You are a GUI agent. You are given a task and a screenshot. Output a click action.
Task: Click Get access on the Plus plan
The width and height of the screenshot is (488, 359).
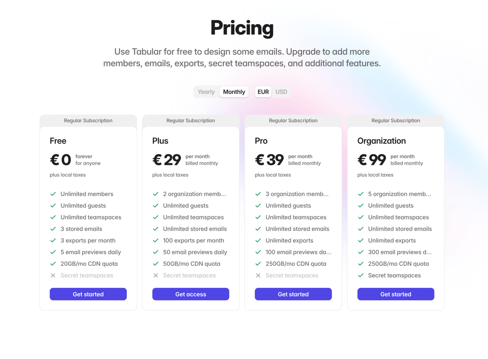click(x=191, y=294)
